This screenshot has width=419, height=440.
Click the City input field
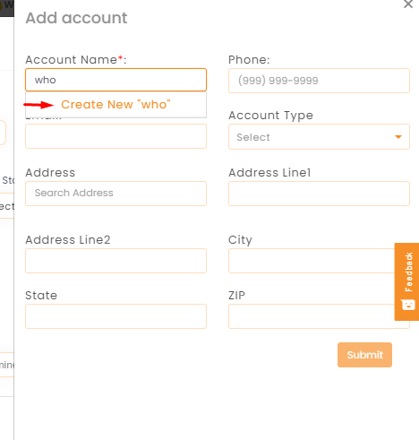312,261
